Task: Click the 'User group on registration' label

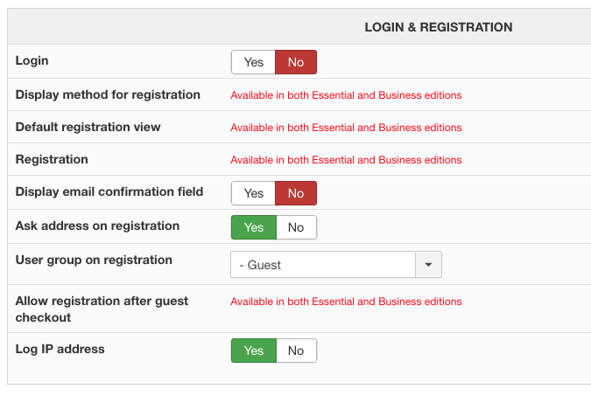Action: (x=94, y=260)
